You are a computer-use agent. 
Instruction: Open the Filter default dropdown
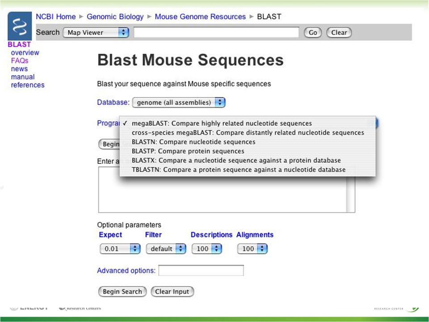pos(166,249)
